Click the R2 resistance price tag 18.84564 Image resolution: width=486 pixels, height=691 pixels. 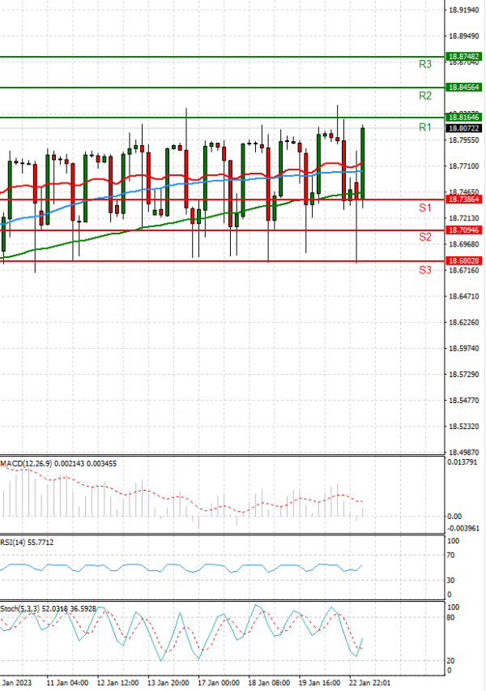463,88
